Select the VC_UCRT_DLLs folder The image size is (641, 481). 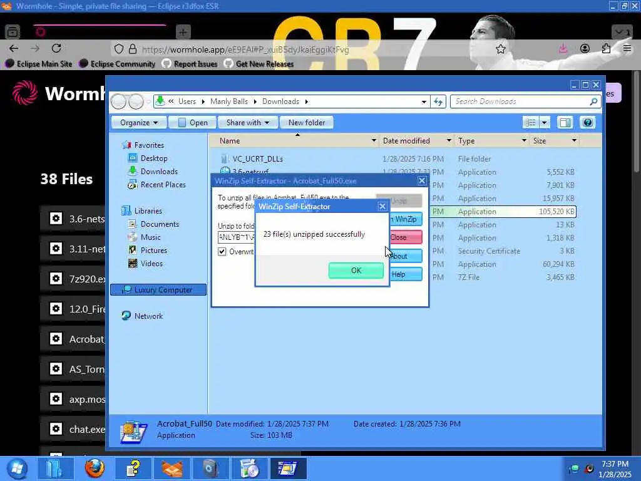coord(257,158)
